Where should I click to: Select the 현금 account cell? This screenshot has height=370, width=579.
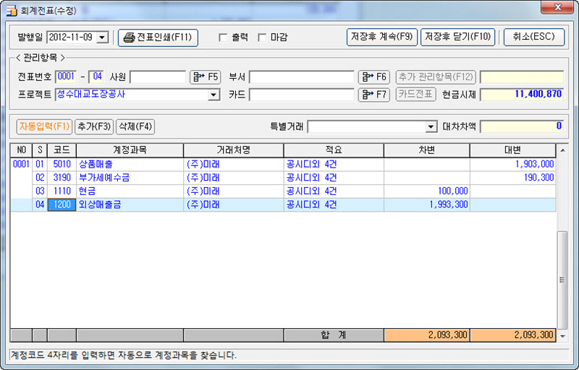130,192
